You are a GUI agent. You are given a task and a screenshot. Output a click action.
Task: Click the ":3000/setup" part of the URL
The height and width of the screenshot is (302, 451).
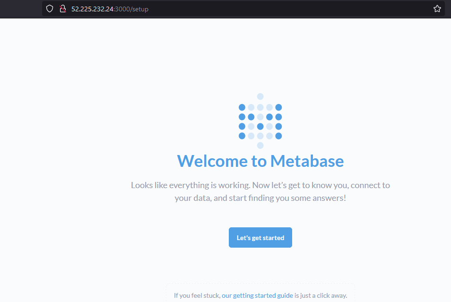click(x=131, y=9)
